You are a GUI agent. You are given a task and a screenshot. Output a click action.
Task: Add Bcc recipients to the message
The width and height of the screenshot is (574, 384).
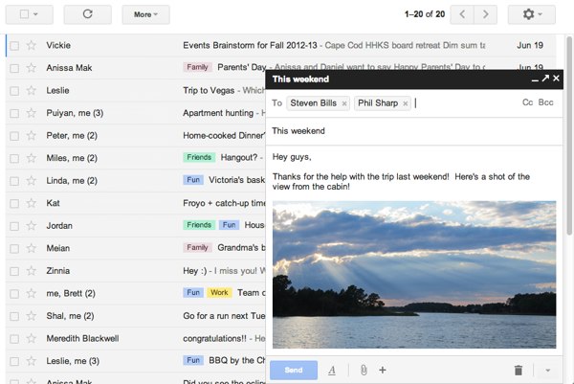point(545,102)
